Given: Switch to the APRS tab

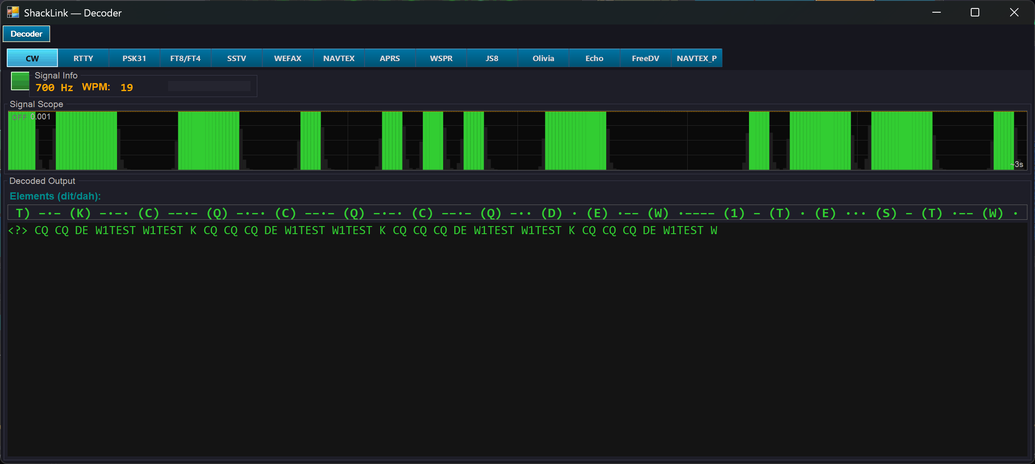Looking at the screenshot, I should [x=390, y=58].
